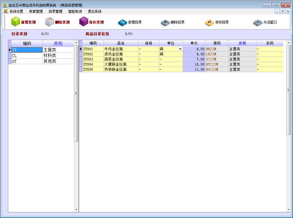Sort category list by 类别 header
The image size is (293, 218).
(58, 44)
